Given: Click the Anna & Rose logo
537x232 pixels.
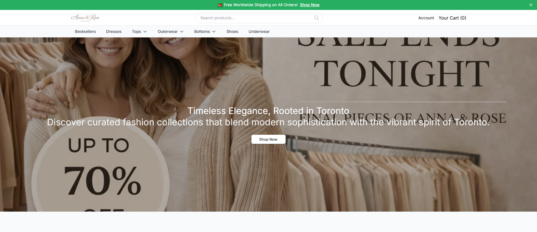Looking at the screenshot, I should point(85,18).
